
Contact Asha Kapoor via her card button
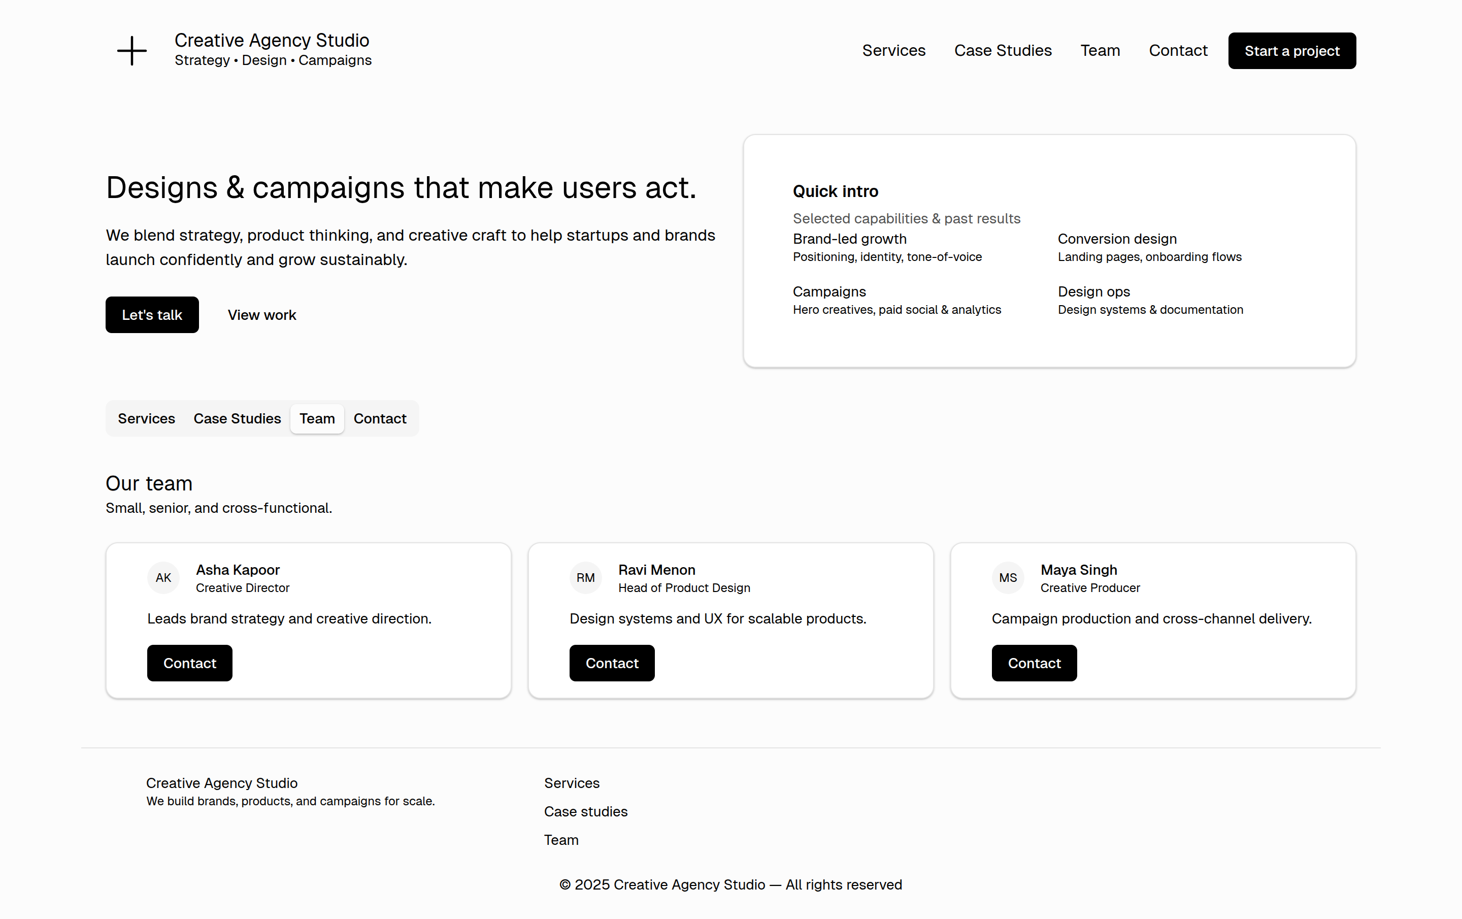pos(189,663)
